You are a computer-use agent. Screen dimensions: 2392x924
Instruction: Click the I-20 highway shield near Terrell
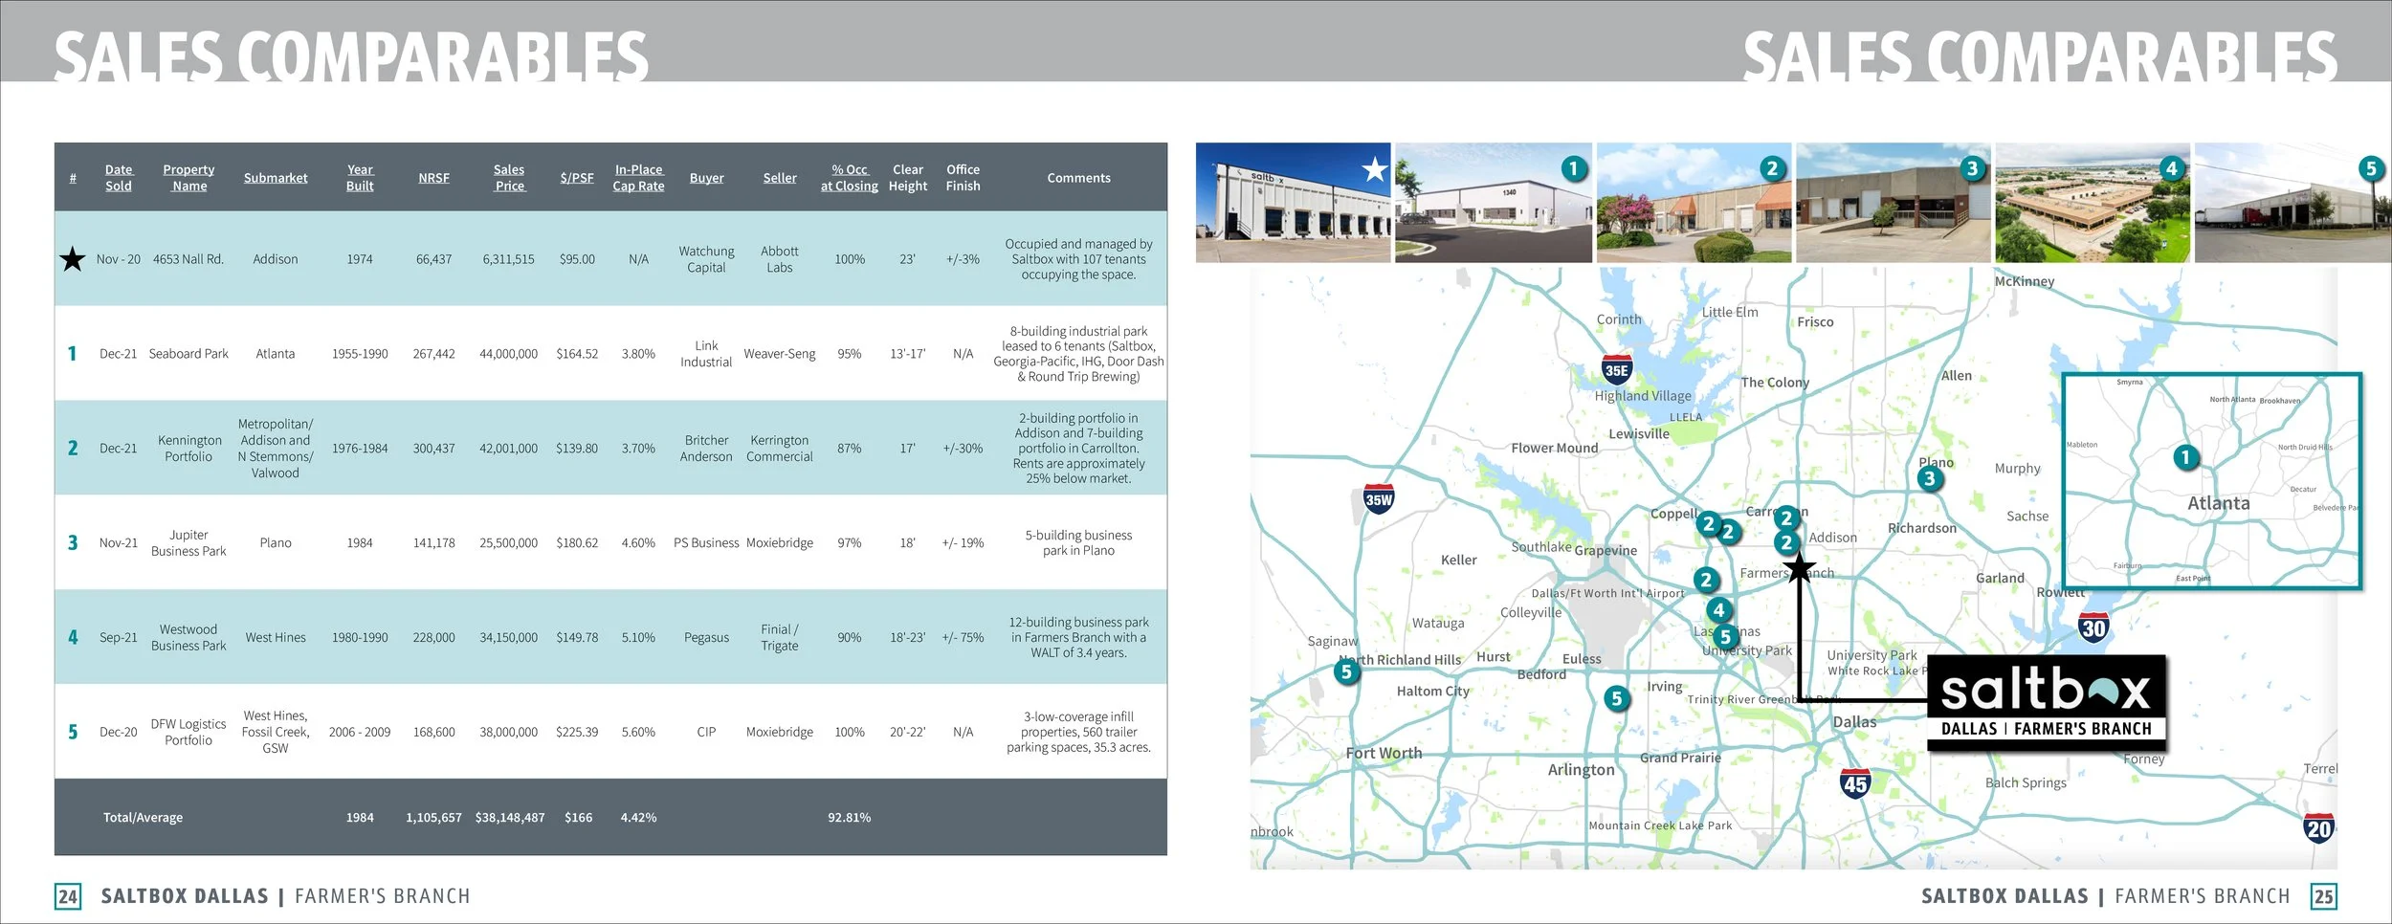click(2319, 829)
